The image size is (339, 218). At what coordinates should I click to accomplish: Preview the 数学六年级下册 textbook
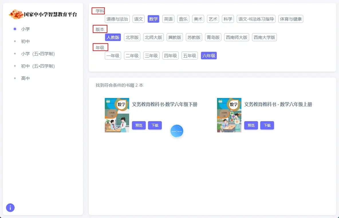pyautogui.click(x=139, y=125)
